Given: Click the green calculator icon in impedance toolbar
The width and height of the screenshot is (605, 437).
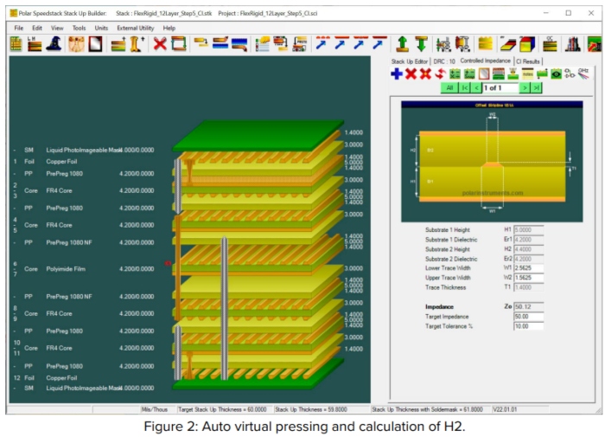Looking at the screenshot, I should tap(455, 74).
